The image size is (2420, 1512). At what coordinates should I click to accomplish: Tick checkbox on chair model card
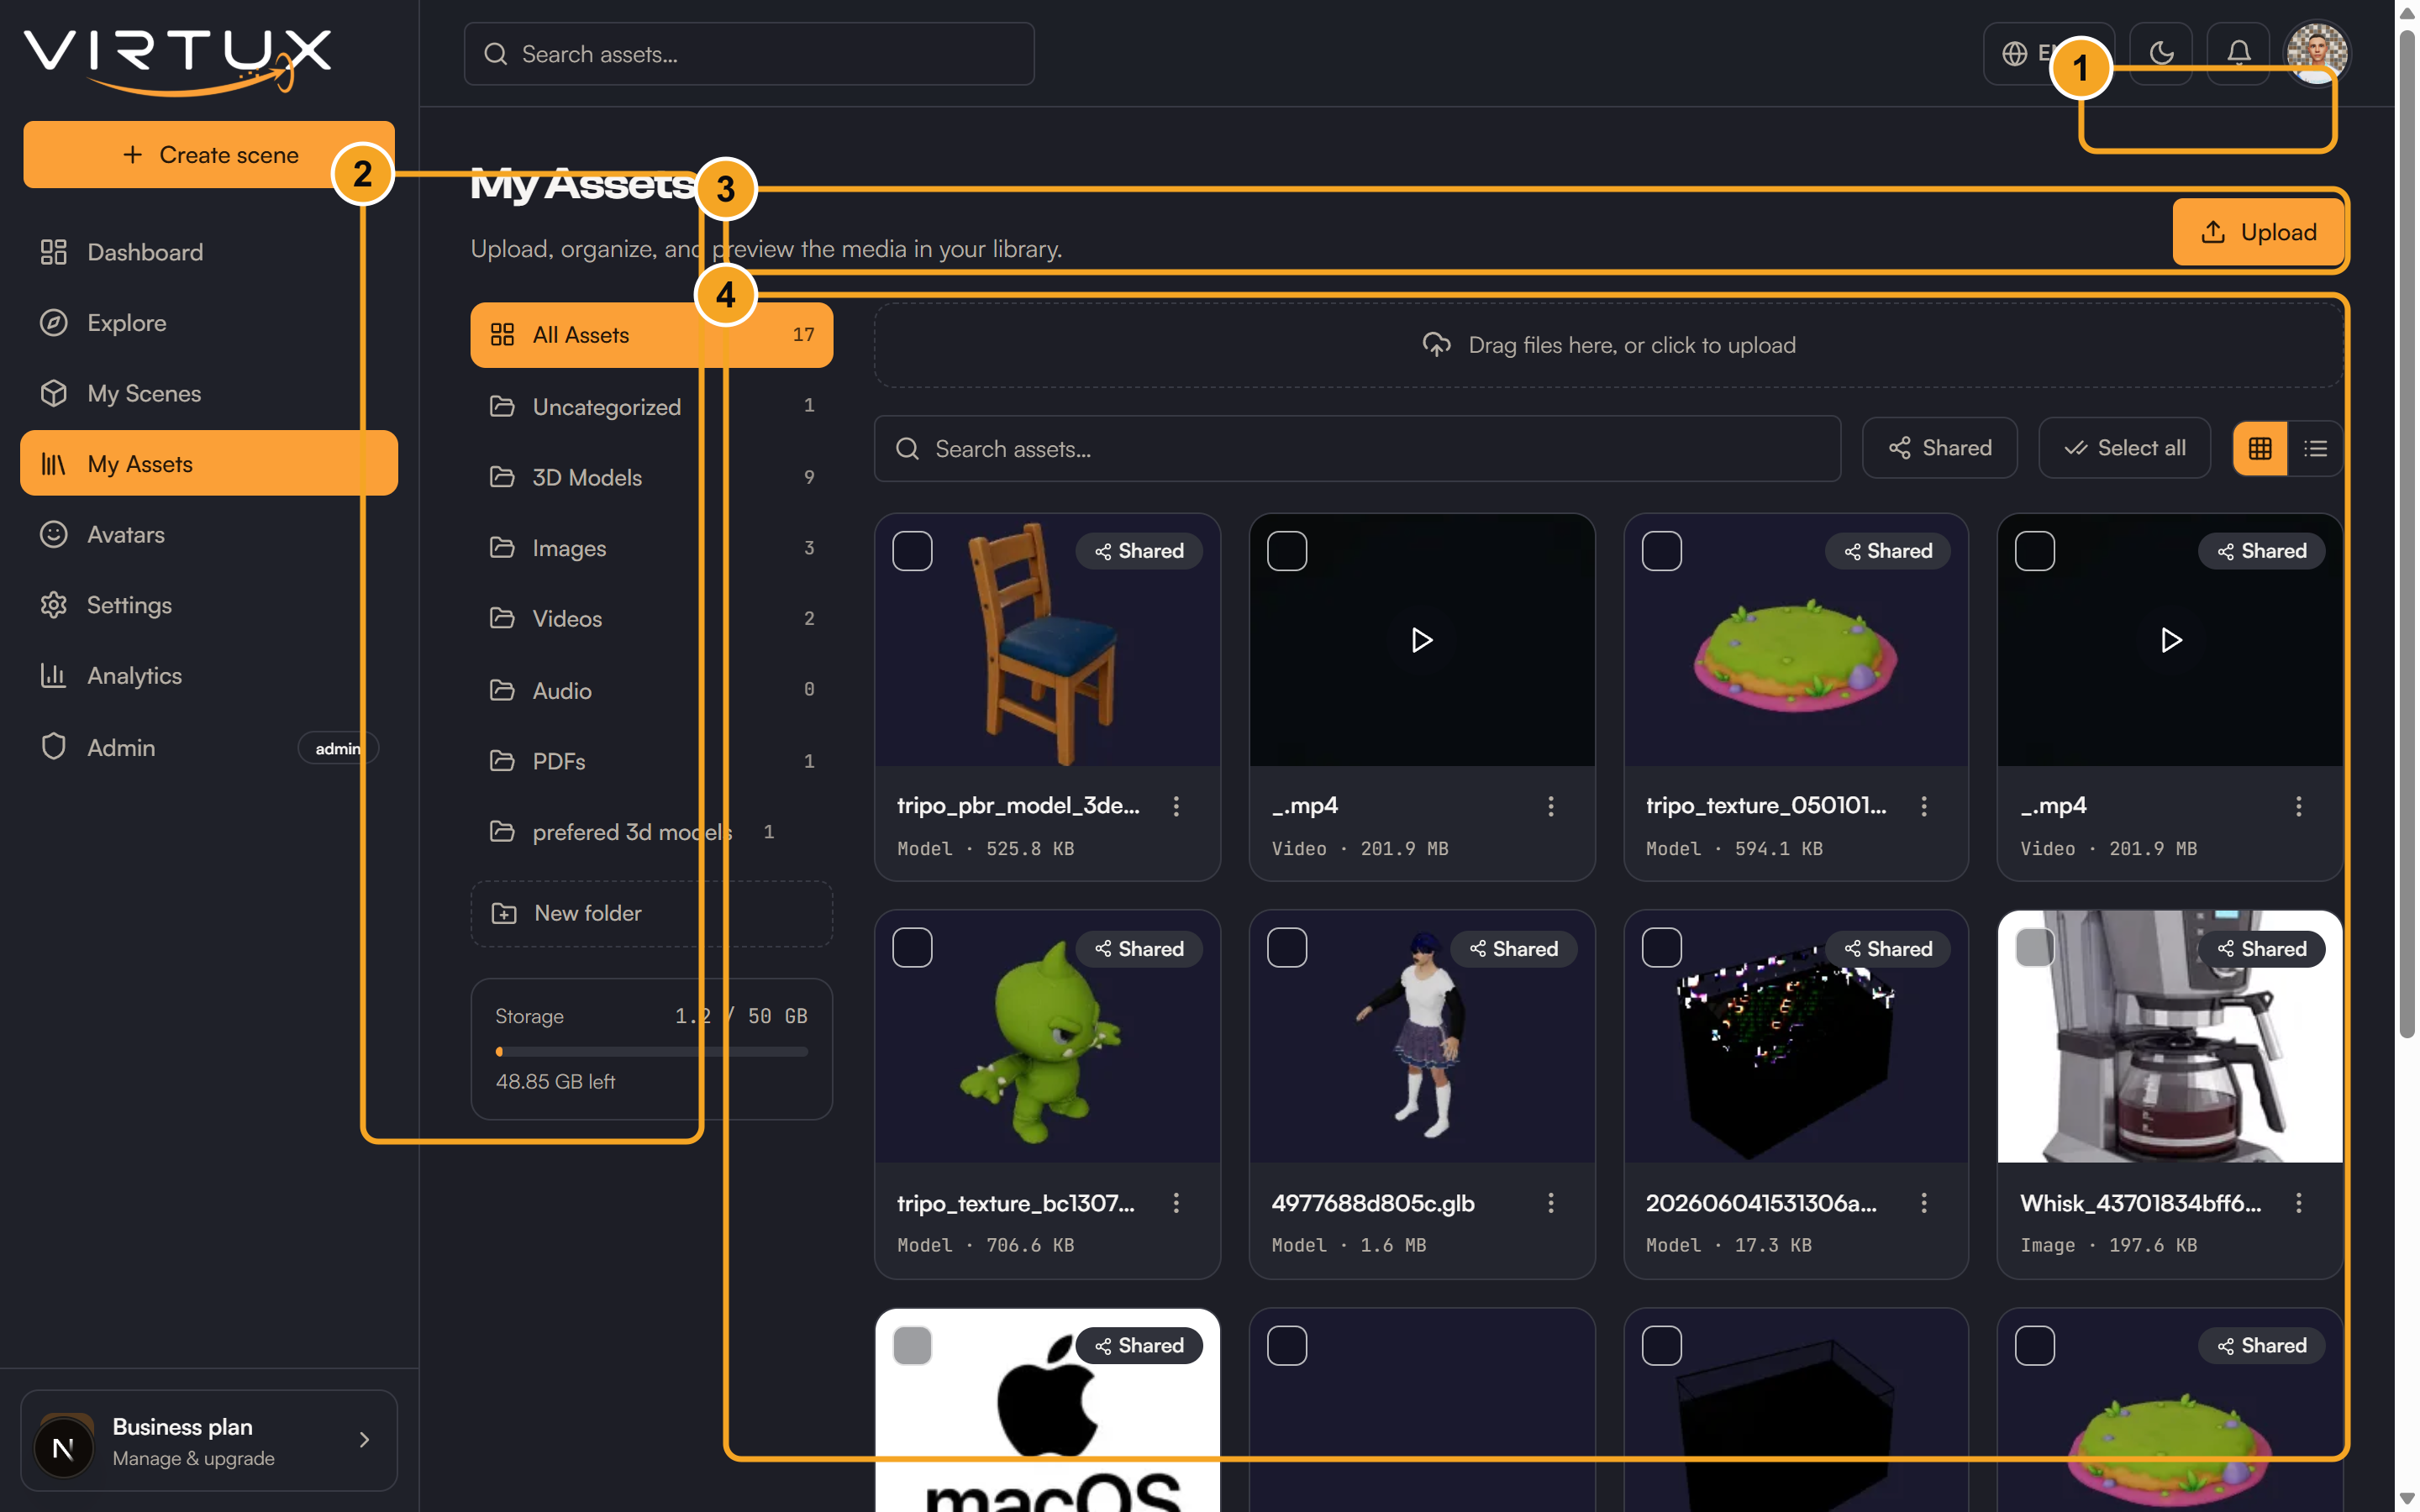click(x=912, y=551)
